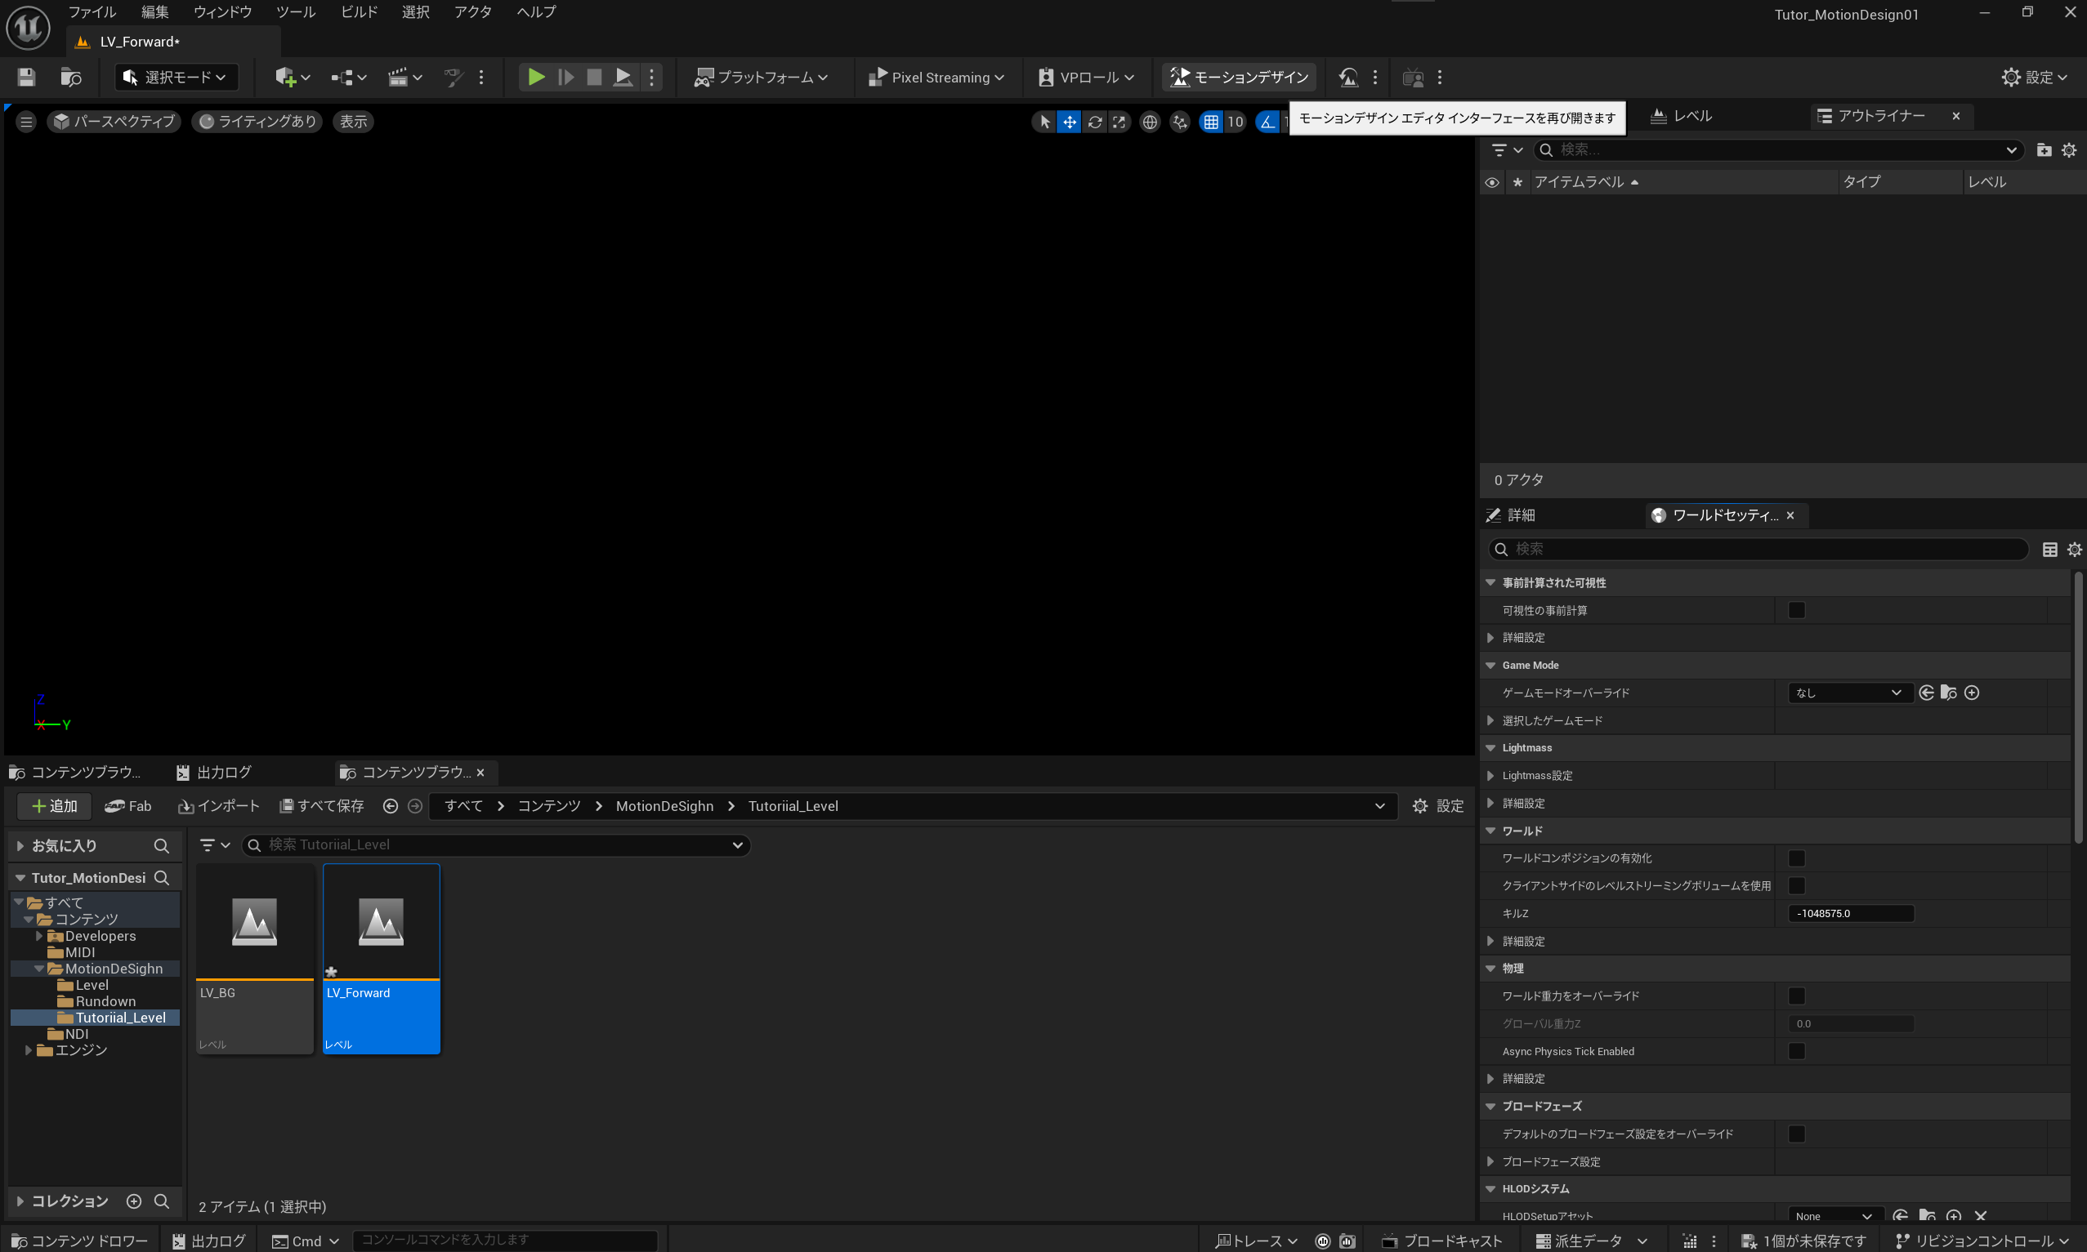This screenshot has width=2087, height=1252.
Task: Click the green Play button in toolbar
Action: point(535,77)
